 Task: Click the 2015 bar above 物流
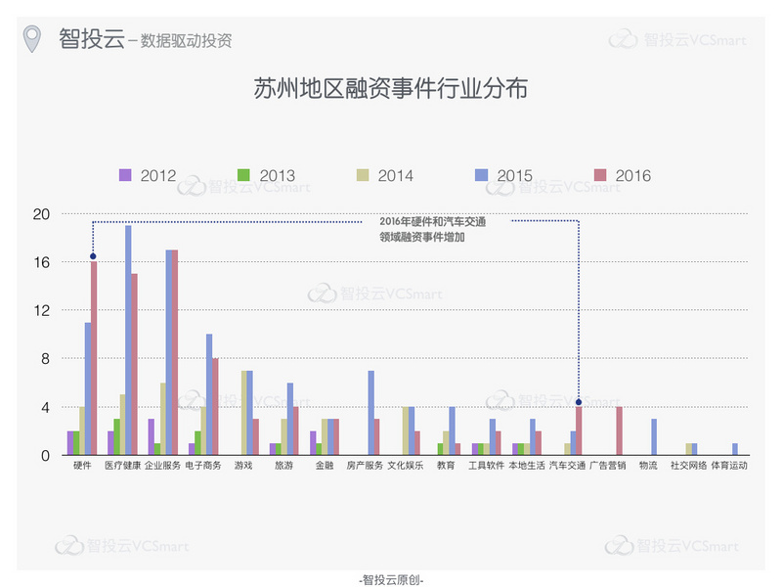[653, 436]
